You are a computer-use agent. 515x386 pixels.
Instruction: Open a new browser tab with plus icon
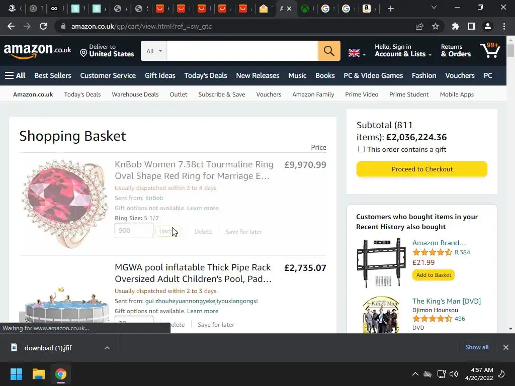tap(390, 9)
